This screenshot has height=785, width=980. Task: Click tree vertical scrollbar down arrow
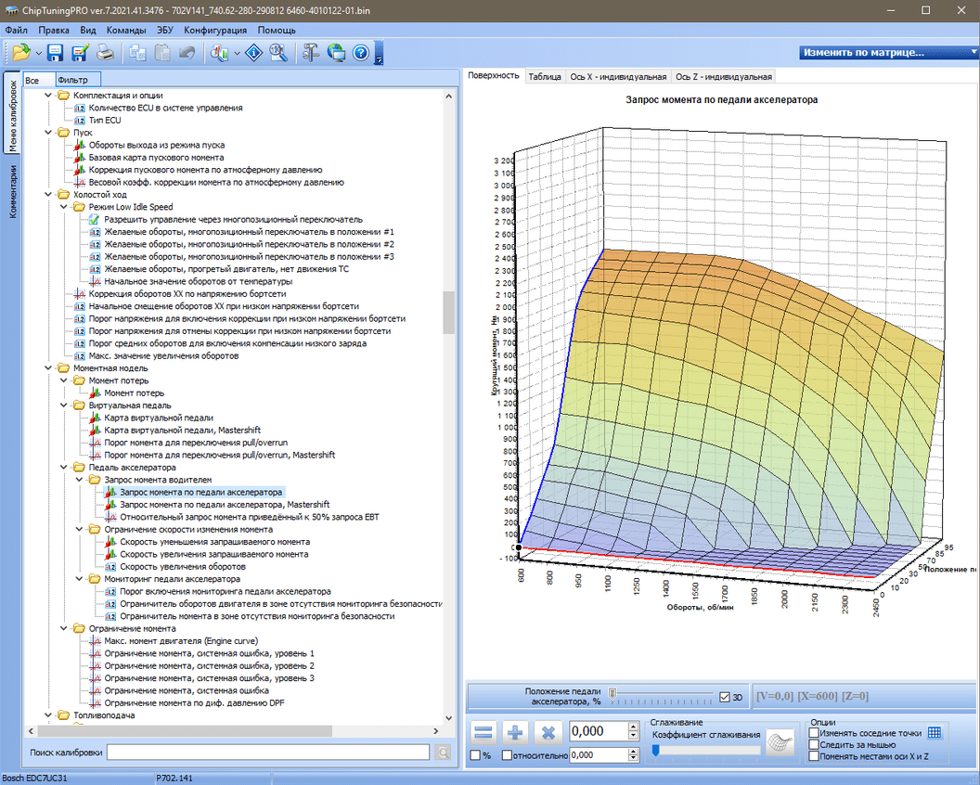pyautogui.click(x=448, y=718)
